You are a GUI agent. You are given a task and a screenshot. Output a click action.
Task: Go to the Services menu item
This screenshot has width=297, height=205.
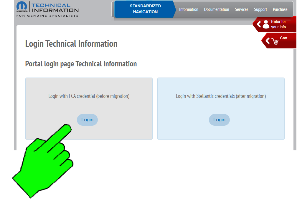point(241,9)
